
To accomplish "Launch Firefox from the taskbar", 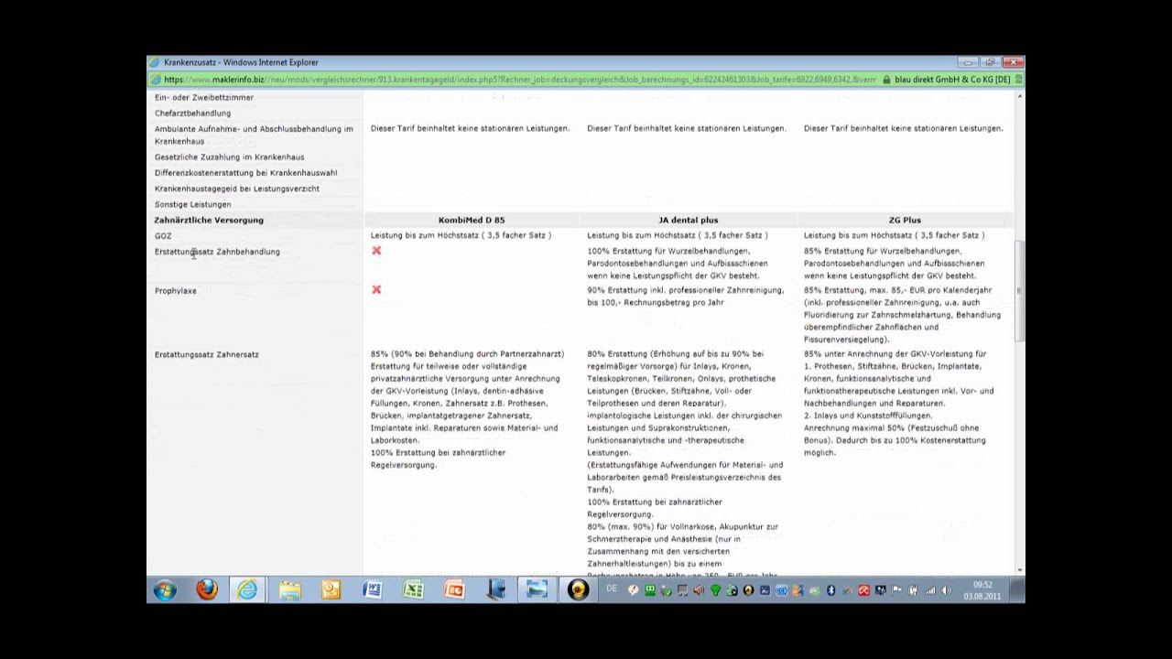I will pyautogui.click(x=207, y=590).
